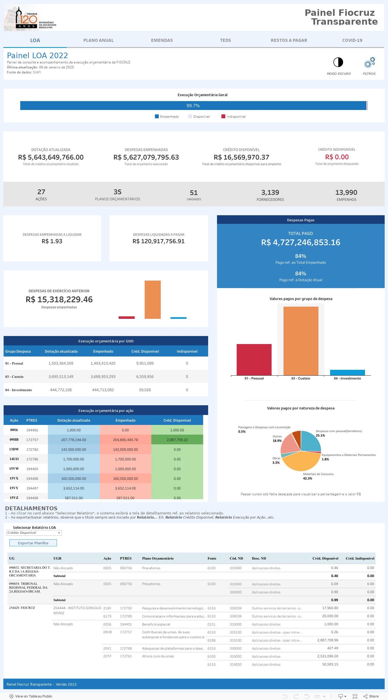Open the Filtros gear icon
Viewport: 388px width, 700px height.
[x=369, y=63]
